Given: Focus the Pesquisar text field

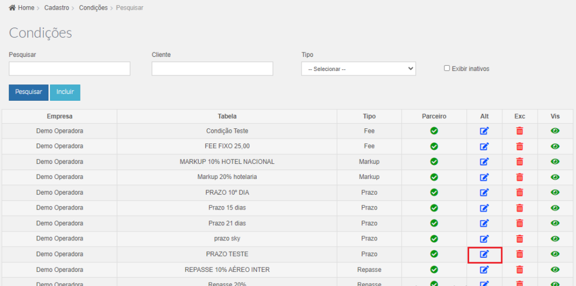Looking at the screenshot, I should point(69,69).
